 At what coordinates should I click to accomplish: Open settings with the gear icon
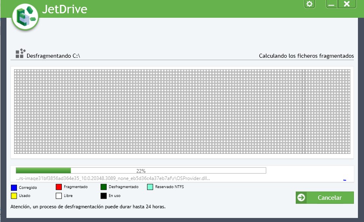(309, 4)
